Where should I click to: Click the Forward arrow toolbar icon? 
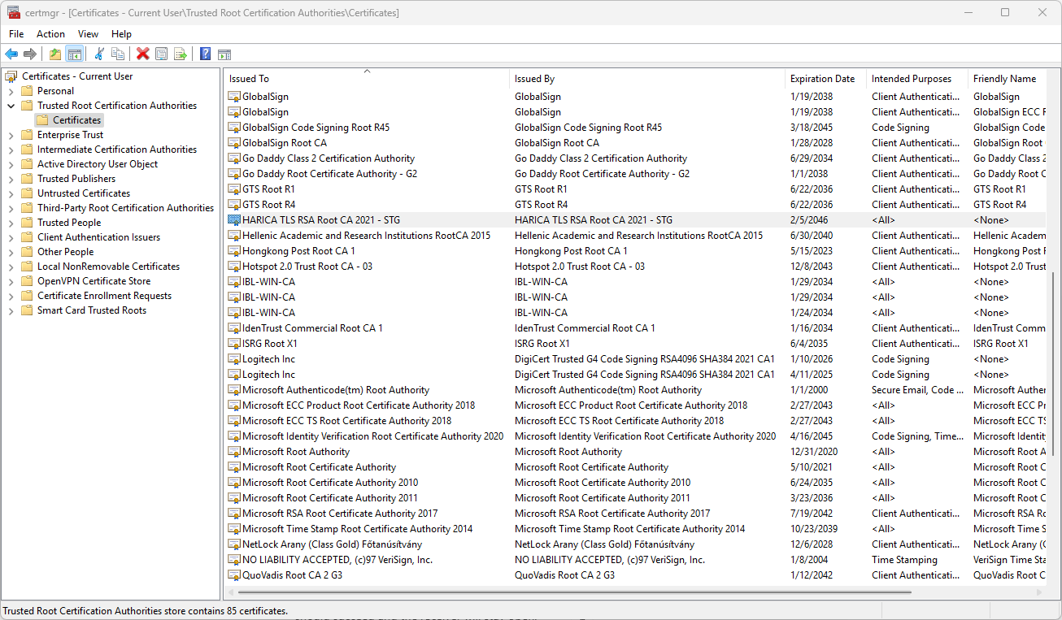[30, 54]
